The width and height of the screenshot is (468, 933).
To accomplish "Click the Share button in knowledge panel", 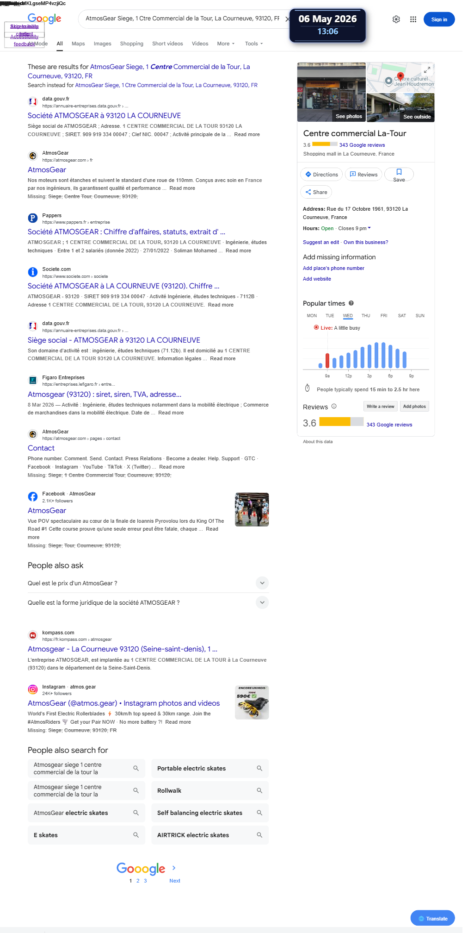I will (x=316, y=192).
